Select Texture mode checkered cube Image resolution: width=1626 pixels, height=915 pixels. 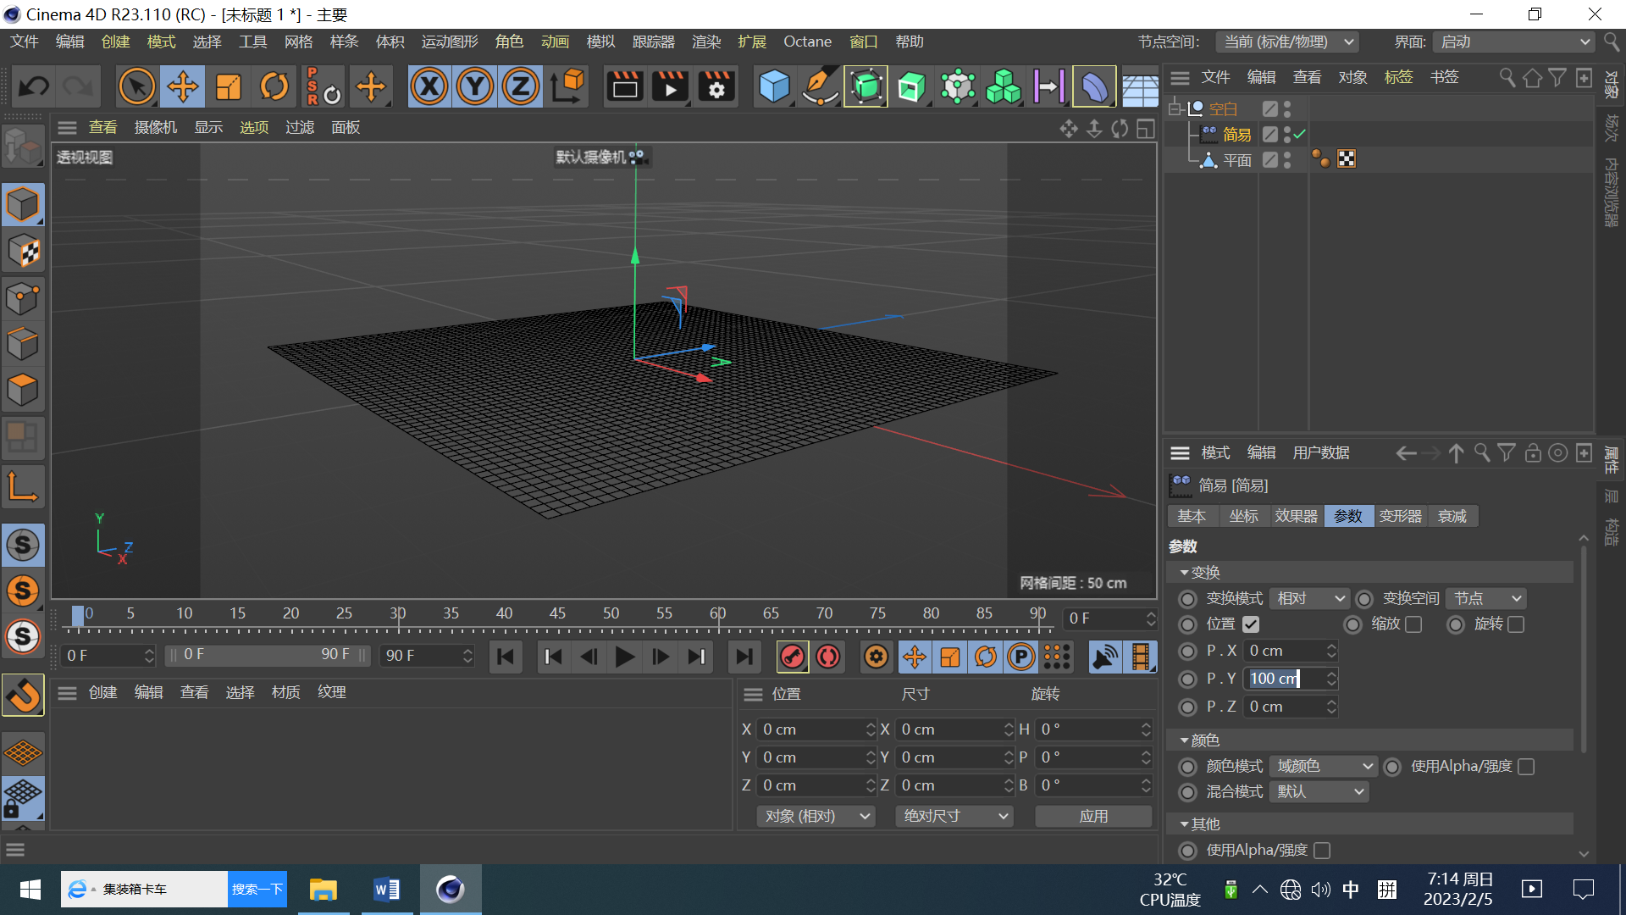click(23, 252)
